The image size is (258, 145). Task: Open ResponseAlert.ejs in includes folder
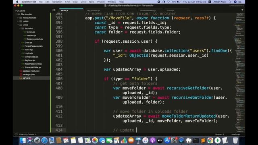(x=35, y=39)
